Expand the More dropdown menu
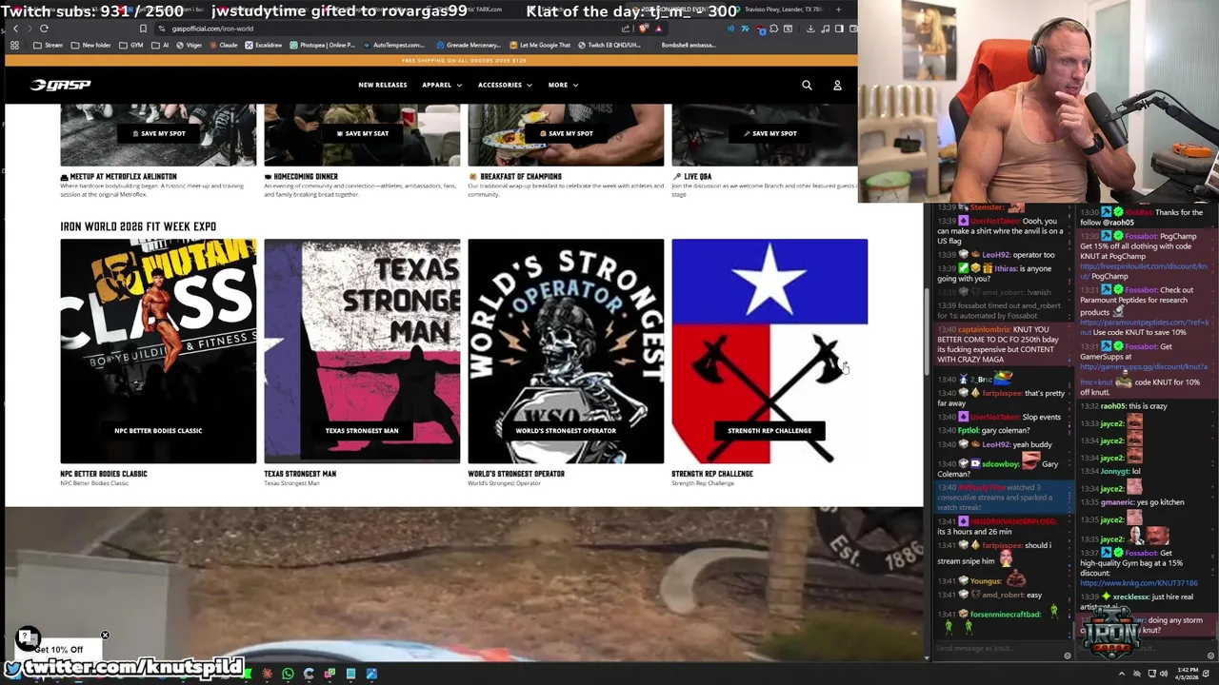 (563, 85)
